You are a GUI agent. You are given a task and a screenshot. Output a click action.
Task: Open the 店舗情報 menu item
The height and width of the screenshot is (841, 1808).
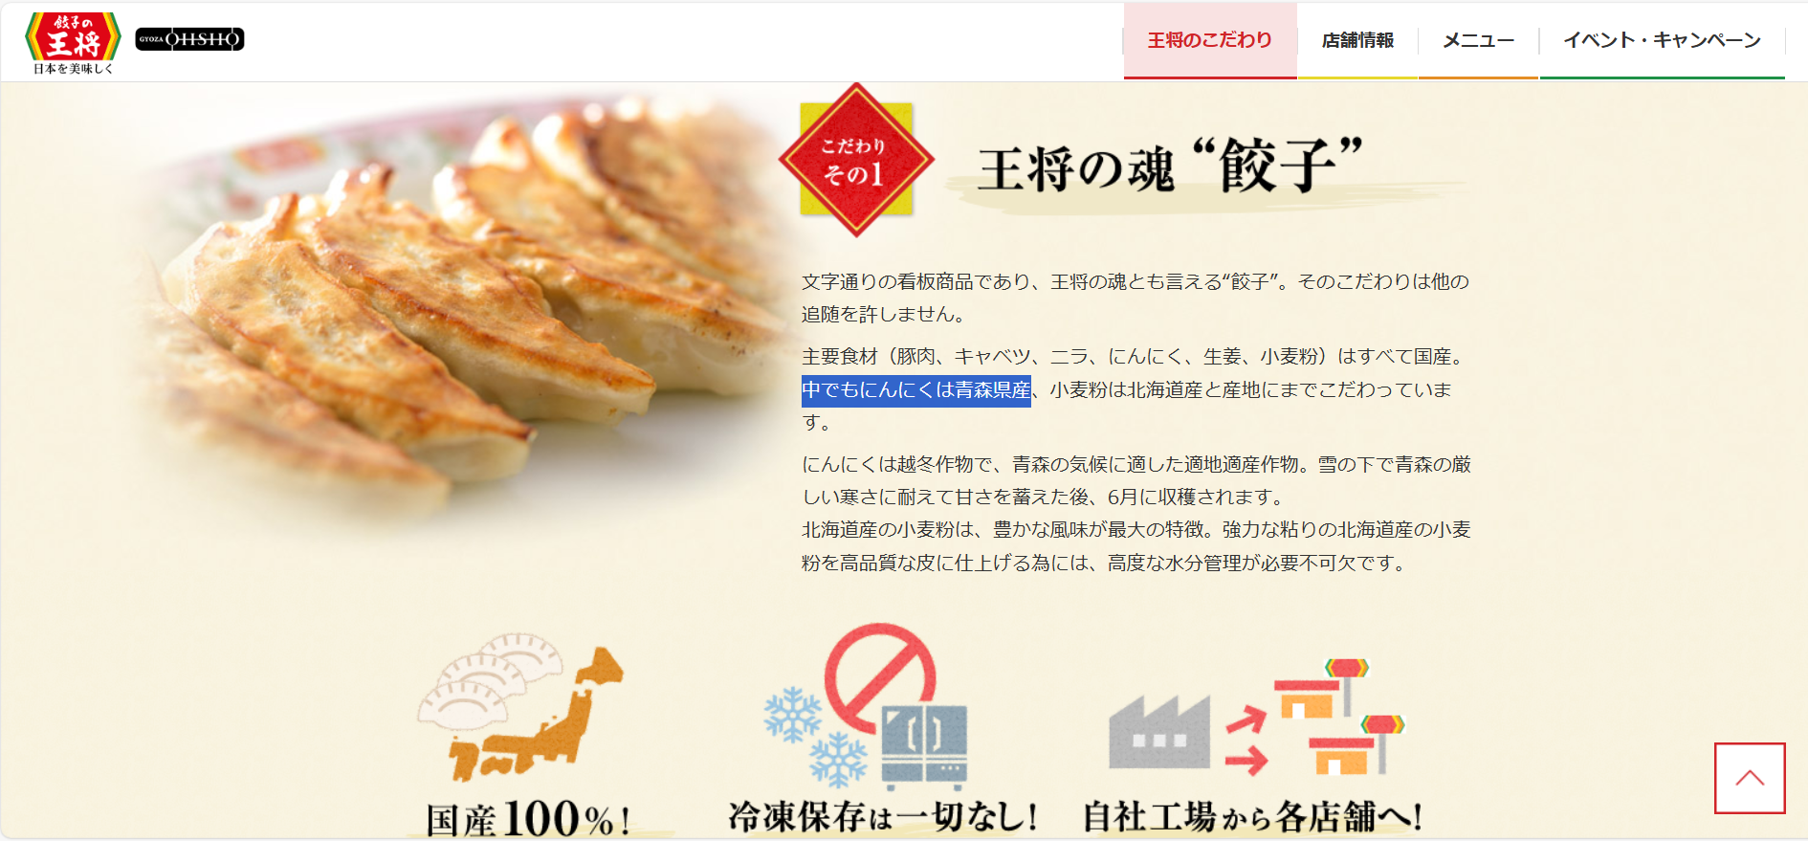coord(1357,40)
